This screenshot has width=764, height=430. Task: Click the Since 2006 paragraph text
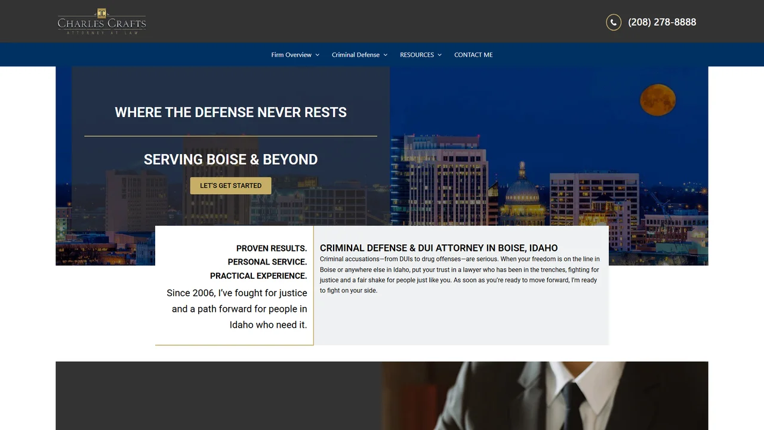(236, 309)
